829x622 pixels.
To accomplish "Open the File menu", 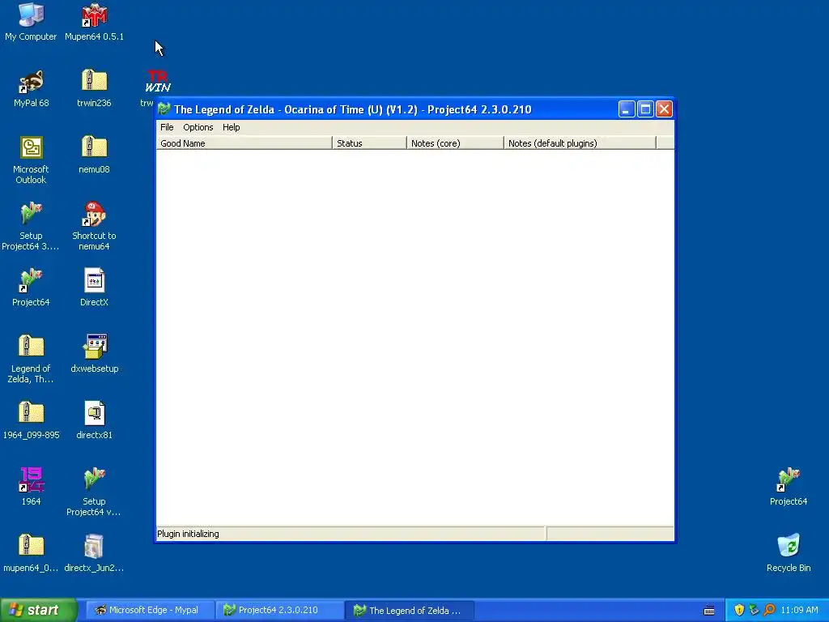I will point(167,127).
